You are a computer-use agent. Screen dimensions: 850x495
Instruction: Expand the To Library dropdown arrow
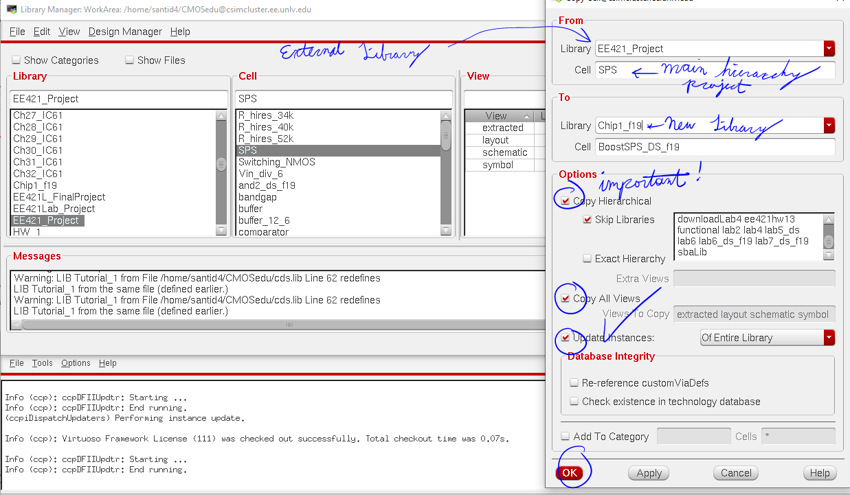[829, 126]
